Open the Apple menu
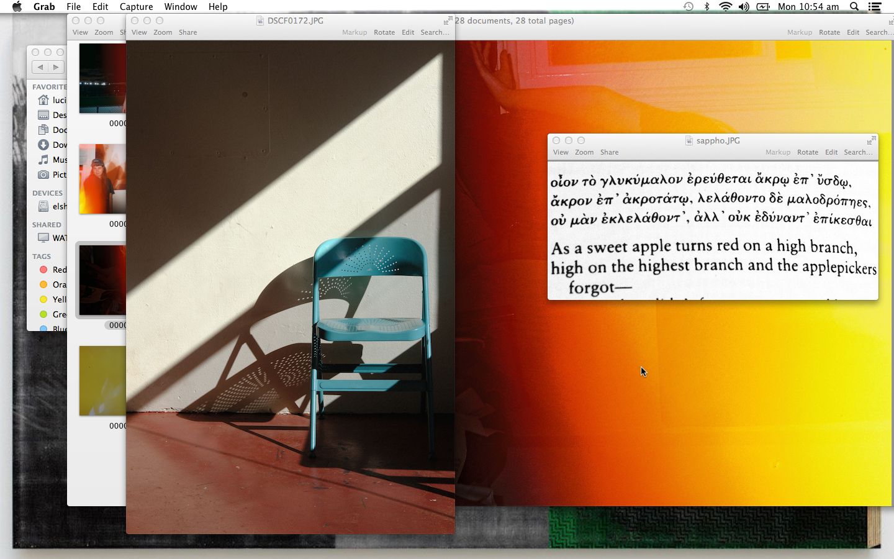 coord(17,7)
